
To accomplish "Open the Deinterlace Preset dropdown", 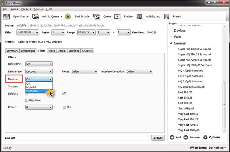I will click(x=84, y=71).
